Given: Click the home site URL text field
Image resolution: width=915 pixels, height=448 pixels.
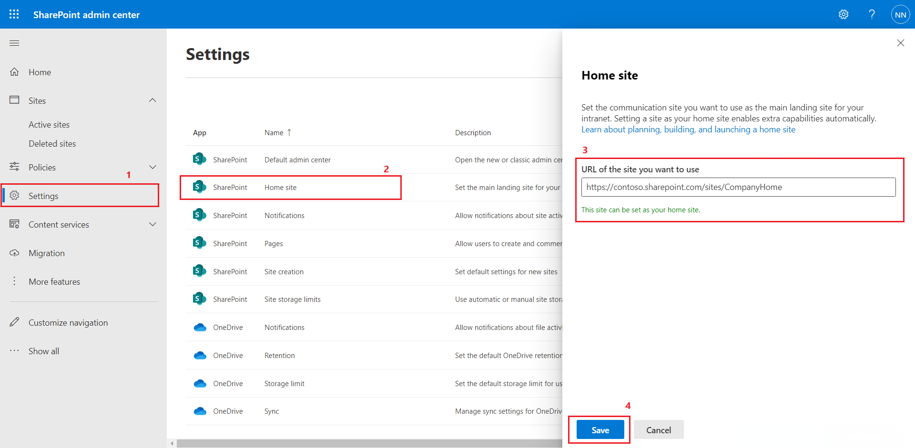Looking at the screenshot, I should 738,187.
